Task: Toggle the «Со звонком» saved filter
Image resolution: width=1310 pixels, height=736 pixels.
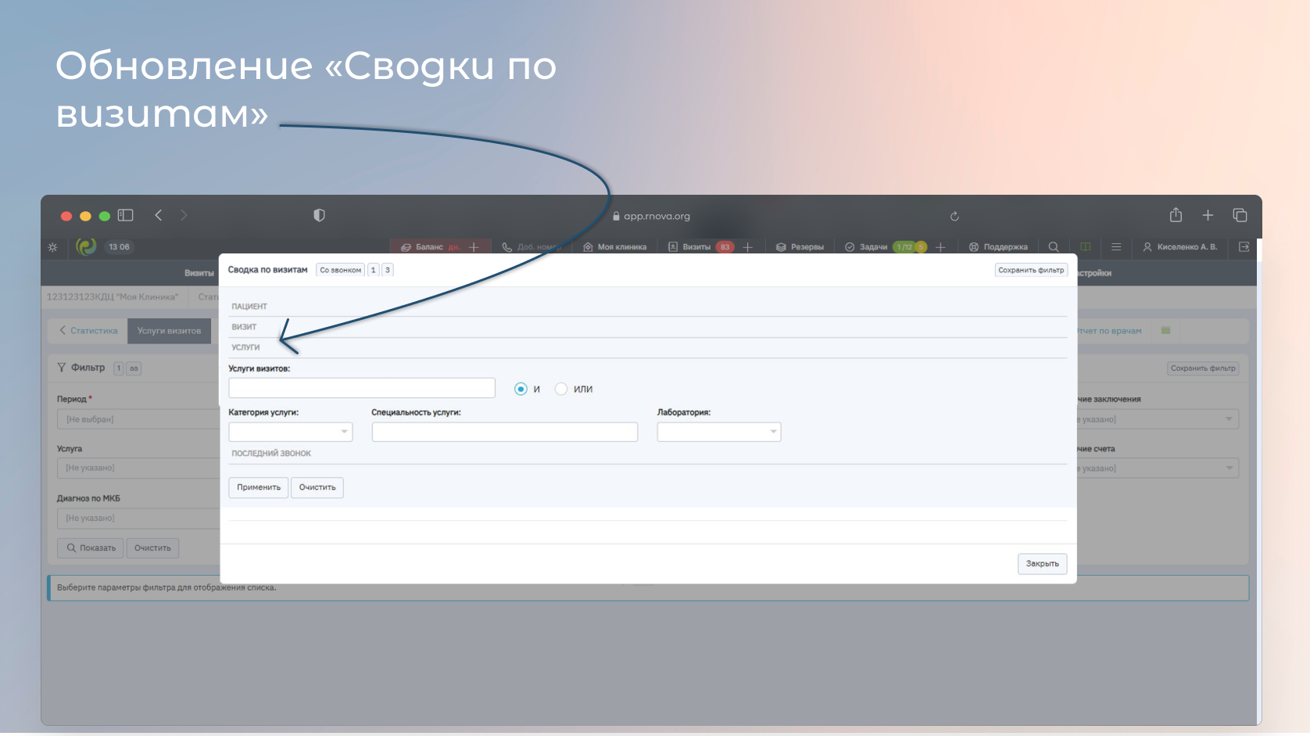Action: point(341,270)
